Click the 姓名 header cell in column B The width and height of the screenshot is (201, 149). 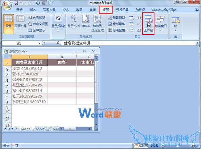62,62
